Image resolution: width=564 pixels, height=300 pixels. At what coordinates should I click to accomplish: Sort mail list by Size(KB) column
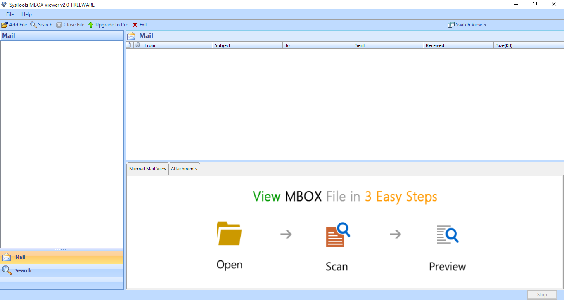point(528,45)
